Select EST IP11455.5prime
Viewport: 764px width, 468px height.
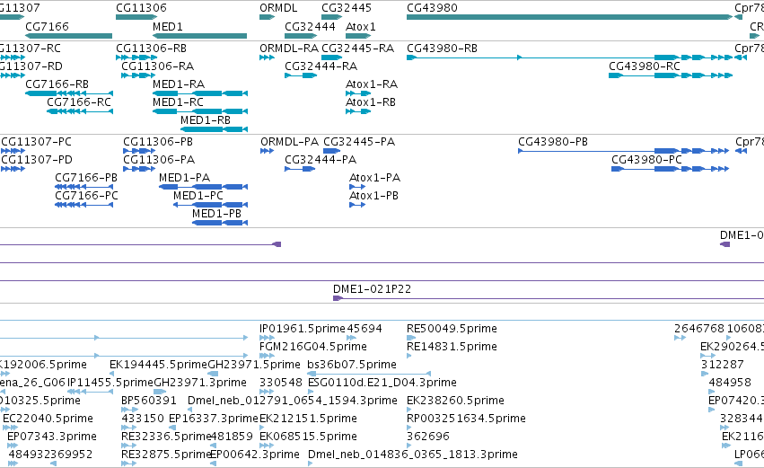pos(110,383)
